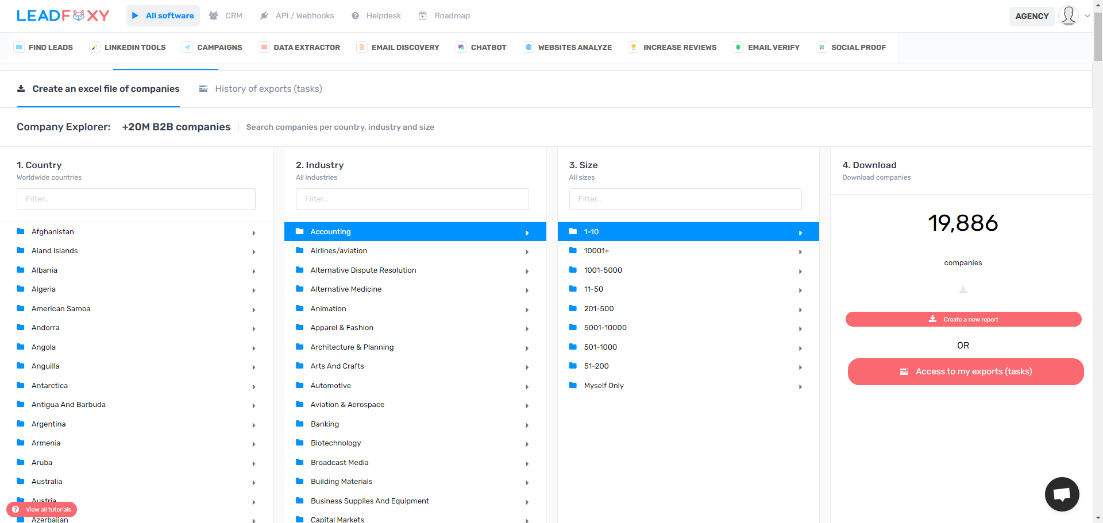This screenshot has width=1103, height=523.
Task: Click the Social Proof cart icon
Action: (822, 47)
